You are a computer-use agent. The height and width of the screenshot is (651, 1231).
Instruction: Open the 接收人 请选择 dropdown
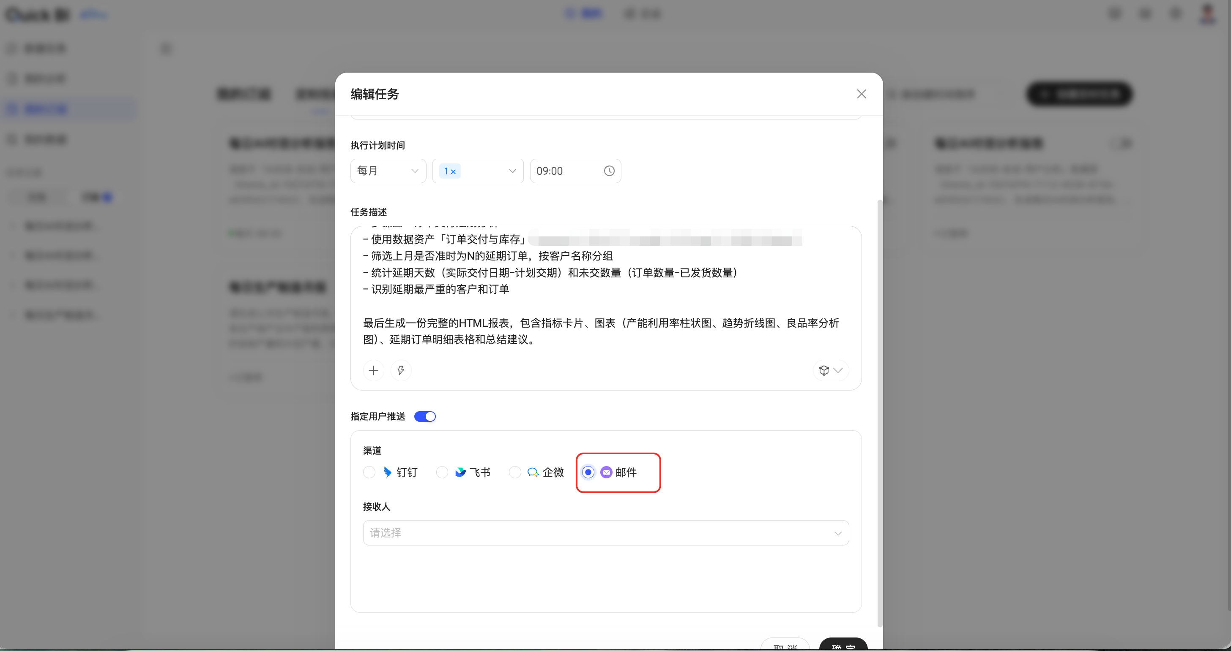click(606, 533)
